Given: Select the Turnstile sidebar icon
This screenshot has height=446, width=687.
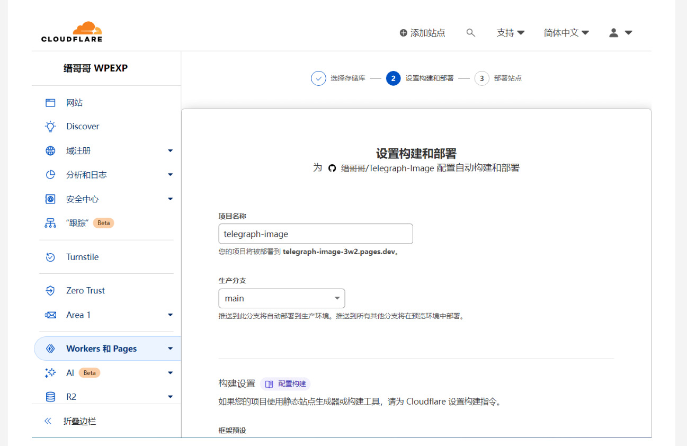Looking at the screenshot, I should point(50,257).
